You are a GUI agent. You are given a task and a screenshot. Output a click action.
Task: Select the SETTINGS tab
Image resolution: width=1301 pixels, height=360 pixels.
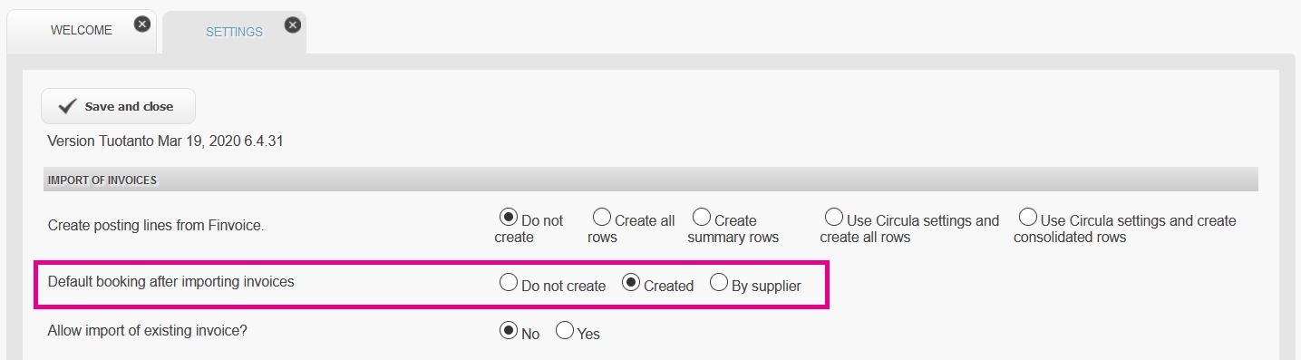point(234,32)
